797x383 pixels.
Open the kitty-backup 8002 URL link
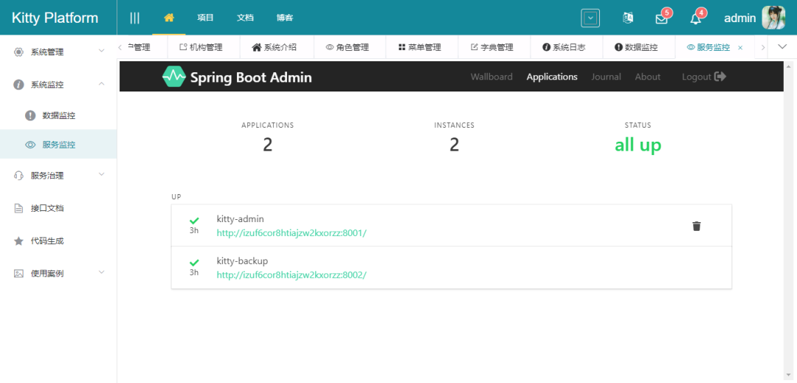pos(291,275)
